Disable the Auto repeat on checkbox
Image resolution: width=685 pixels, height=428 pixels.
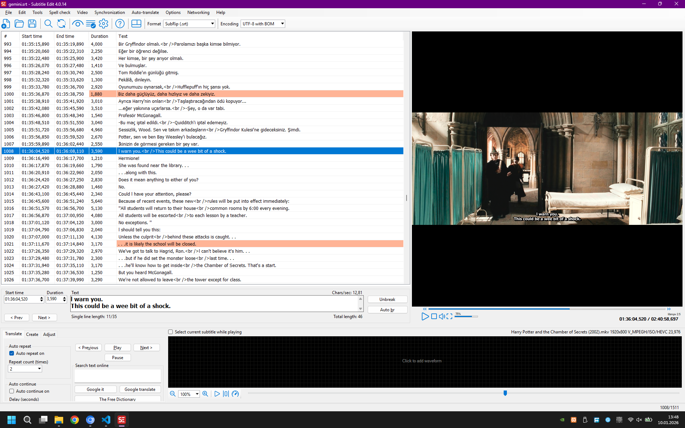12,353
